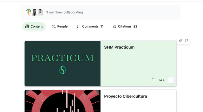The width and height of the screenshot is (203, 112).
Task: Open the People tab
Action: click(60, 26)
